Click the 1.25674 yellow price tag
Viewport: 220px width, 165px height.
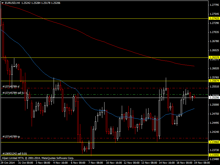click(x=214, y=81)
